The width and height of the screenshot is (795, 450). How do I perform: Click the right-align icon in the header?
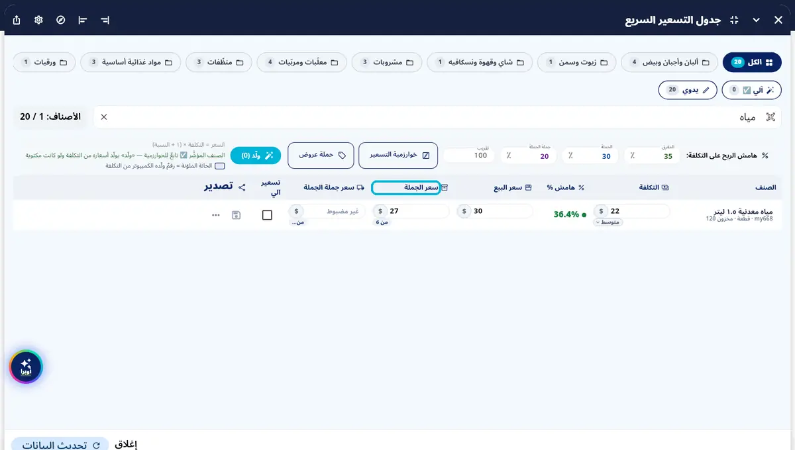pyautogui.click(x=105, y=20)
